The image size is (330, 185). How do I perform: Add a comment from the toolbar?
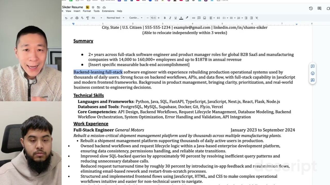click(x=199, y=18)
